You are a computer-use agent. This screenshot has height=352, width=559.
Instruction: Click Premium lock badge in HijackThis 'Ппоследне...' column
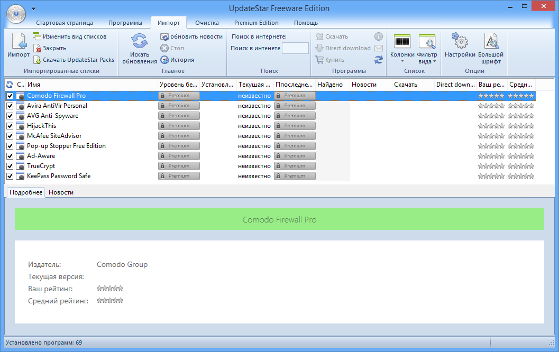(x=295, y=126)
